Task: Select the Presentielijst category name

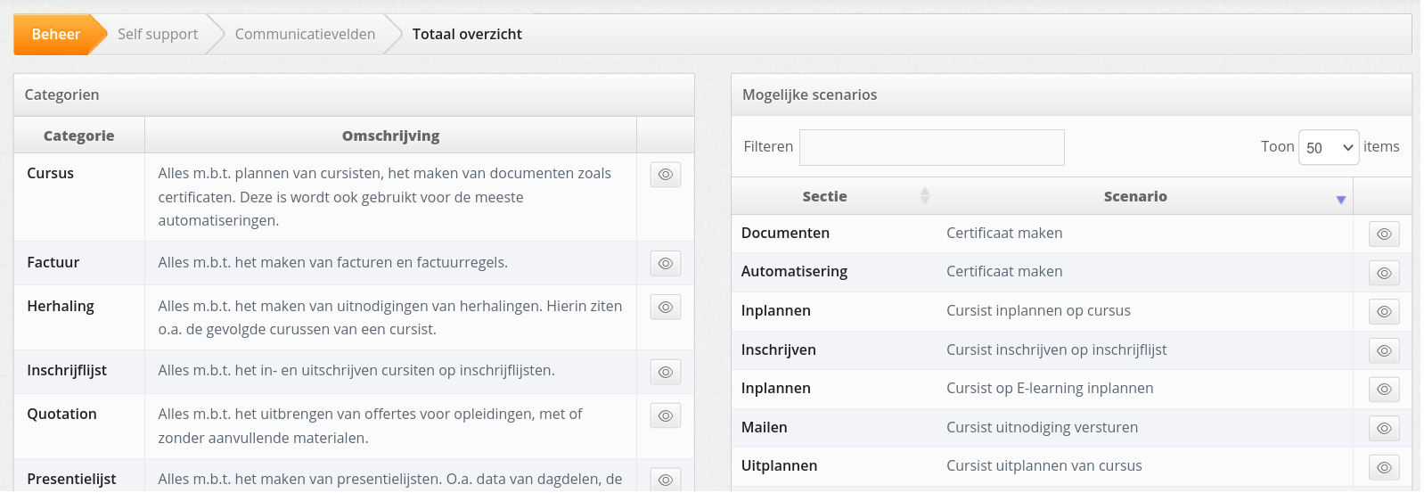Action: click(x=71, y=479)
